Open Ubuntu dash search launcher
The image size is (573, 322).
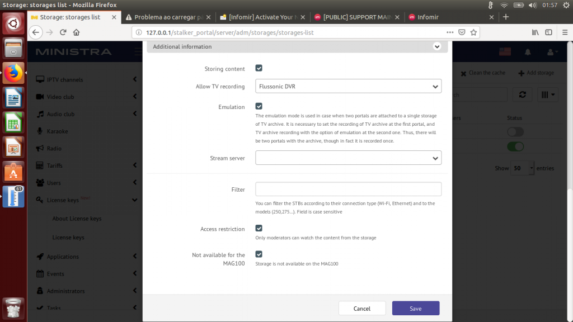tap(13, 23)
